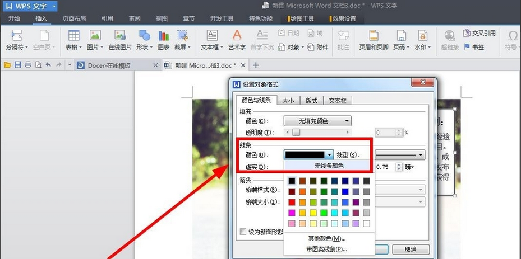521x259 pixels.
Task: Switch to the Text Box (文本框) dialog tab
Action: pyautogui.click(x=337, y=101)
